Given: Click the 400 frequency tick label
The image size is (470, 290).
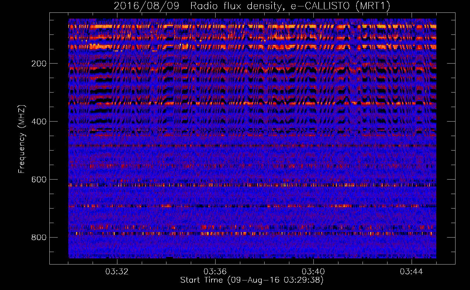Looking at the screenshot, I should (39, 122).
